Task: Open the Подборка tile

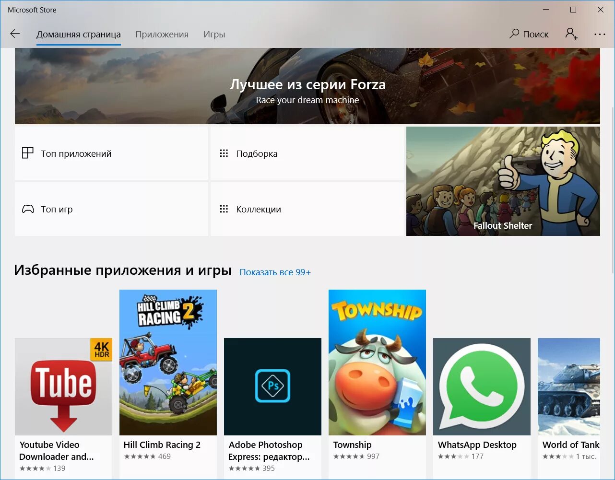Action: point(307,153)
